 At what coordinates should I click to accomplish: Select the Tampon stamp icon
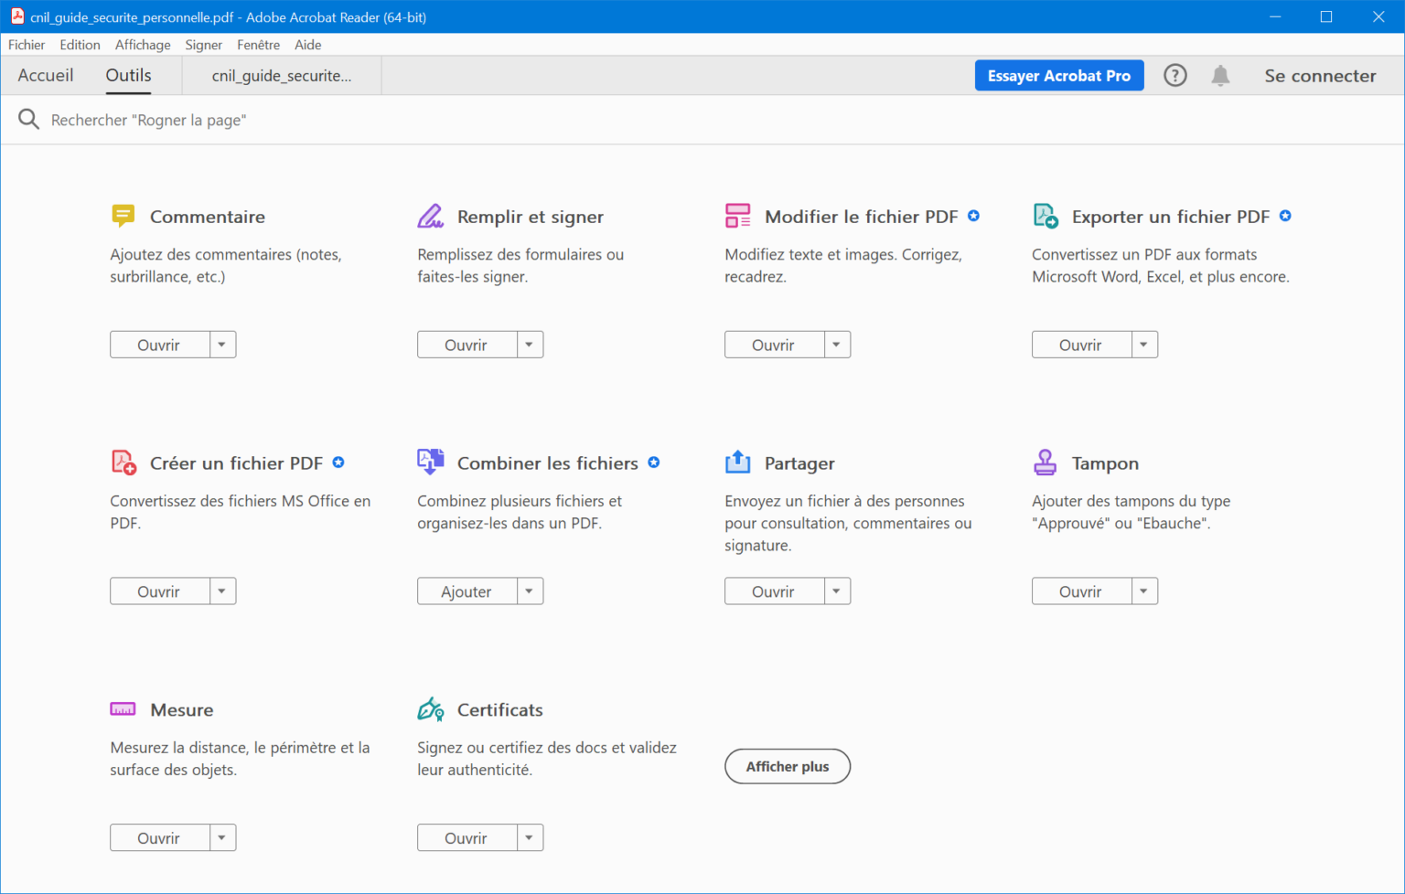click(x=1045, y=463)
